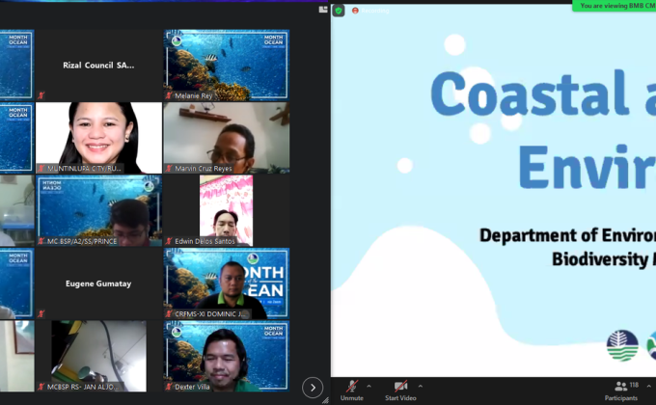Image resolution: width=656 pixels, height=405 pixels.
Task: Select Dexter Villa video tile
Action: coord(227,356)
